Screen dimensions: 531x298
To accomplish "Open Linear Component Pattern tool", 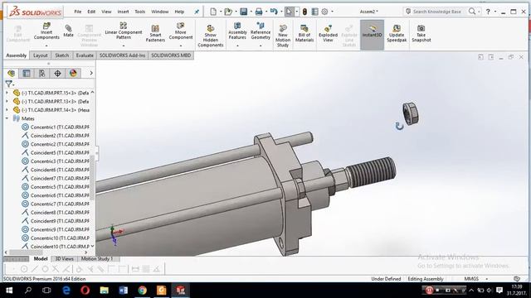I will (x=124, y=31).
